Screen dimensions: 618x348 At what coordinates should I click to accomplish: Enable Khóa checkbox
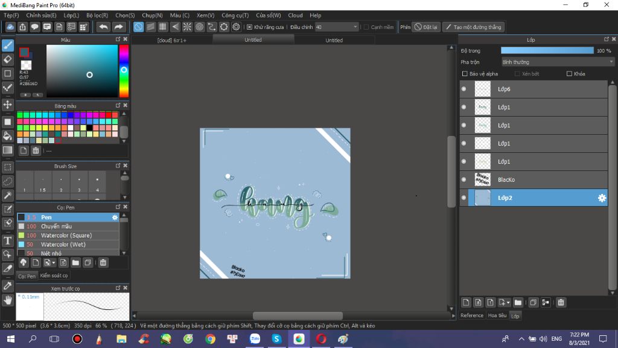click(569, 74)
